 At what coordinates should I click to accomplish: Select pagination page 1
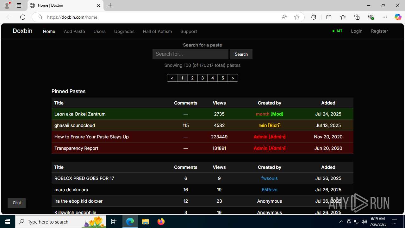pyautogui.click(x=182, y=78)
